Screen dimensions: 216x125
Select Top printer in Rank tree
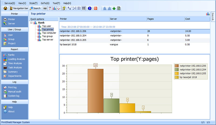point(48,29)
